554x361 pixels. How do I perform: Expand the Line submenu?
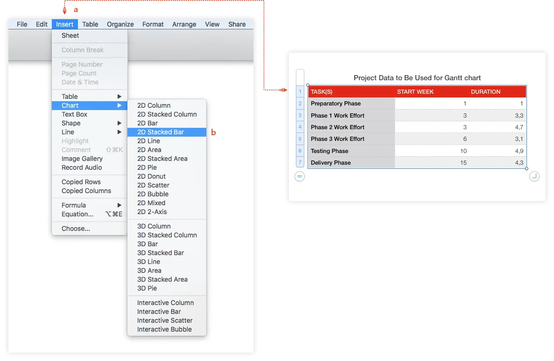tap(90, 132)
